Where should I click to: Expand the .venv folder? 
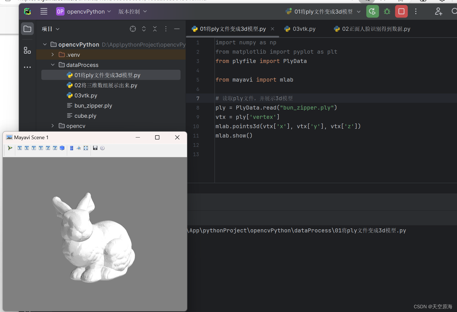point(52,54)
